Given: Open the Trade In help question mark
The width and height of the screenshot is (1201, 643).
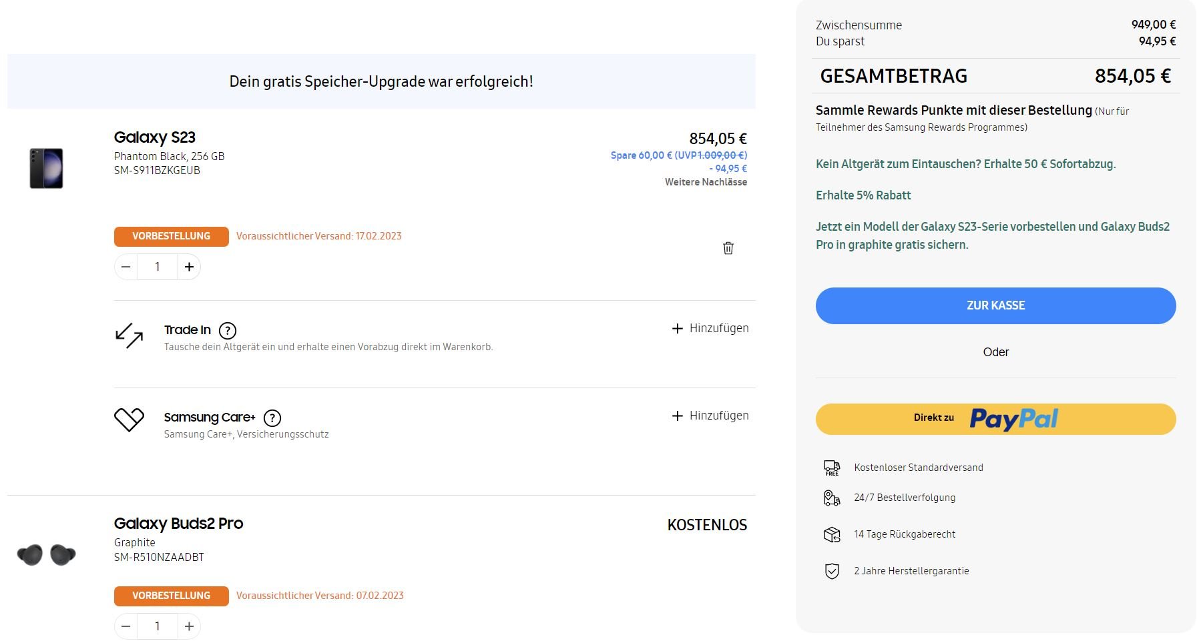Looking at the screenshot, I should (x=228, y=330).
